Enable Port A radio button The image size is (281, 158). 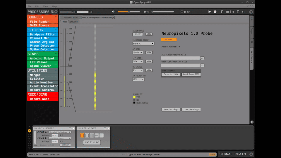point(38,132)
